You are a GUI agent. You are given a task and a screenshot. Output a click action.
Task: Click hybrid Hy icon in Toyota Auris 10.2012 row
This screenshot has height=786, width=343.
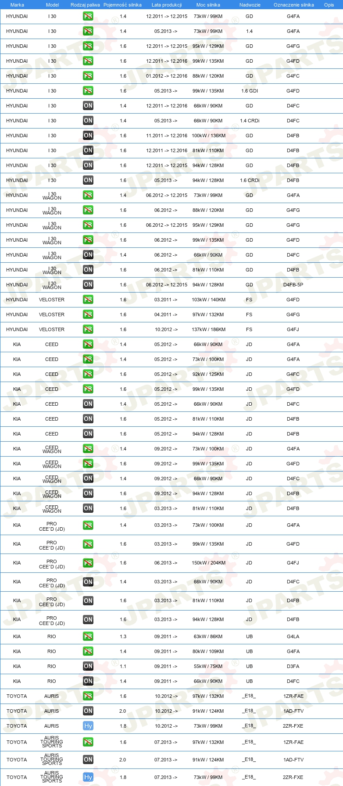88,726
